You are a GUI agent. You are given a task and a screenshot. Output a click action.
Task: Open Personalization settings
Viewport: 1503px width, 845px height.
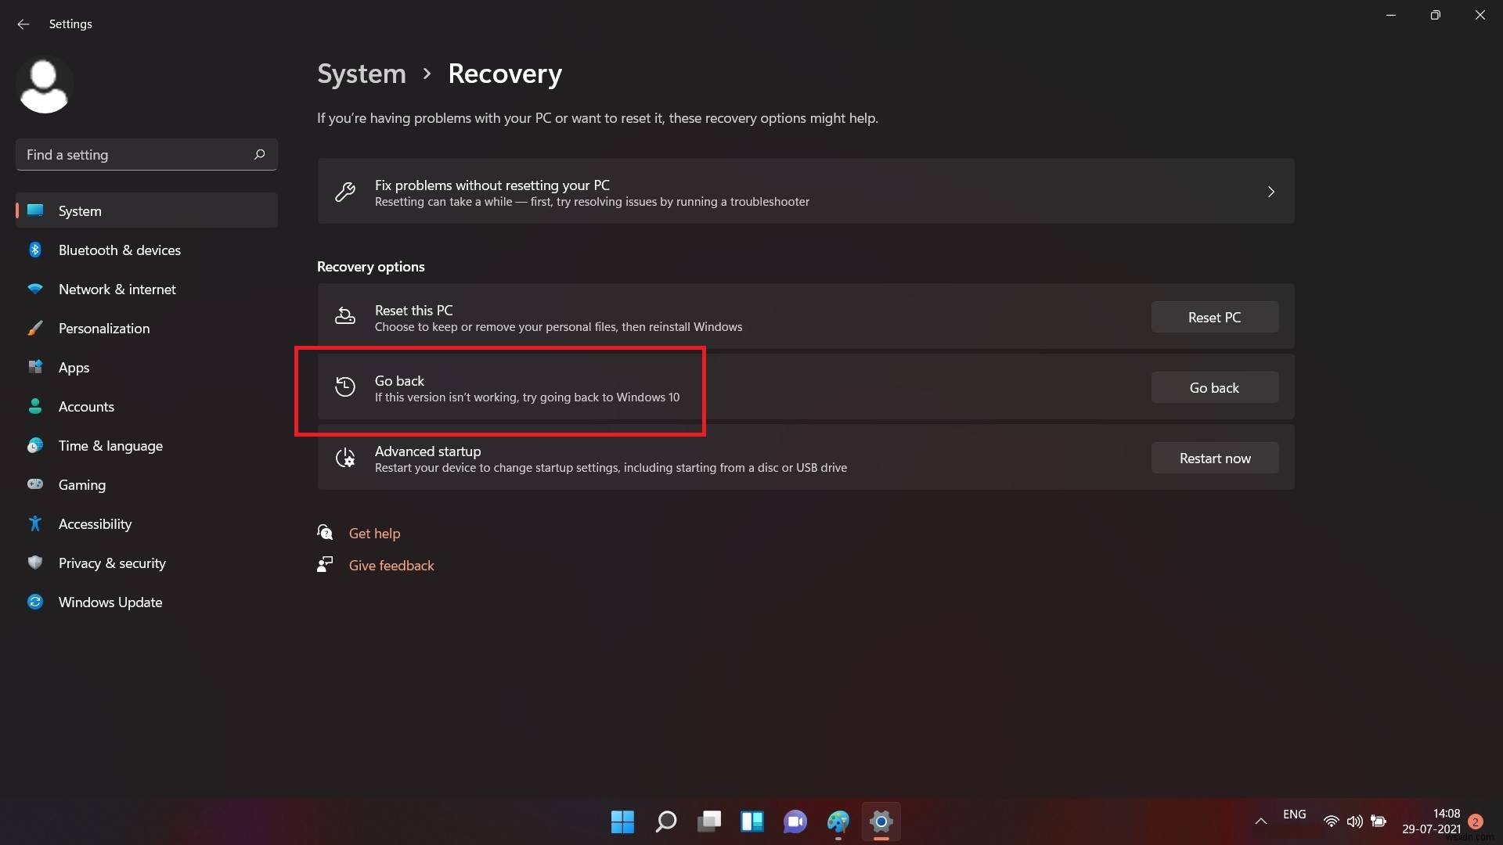click(x=103, y=327)
